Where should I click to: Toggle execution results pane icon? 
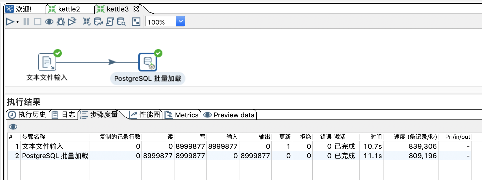[x=136, y=22]
